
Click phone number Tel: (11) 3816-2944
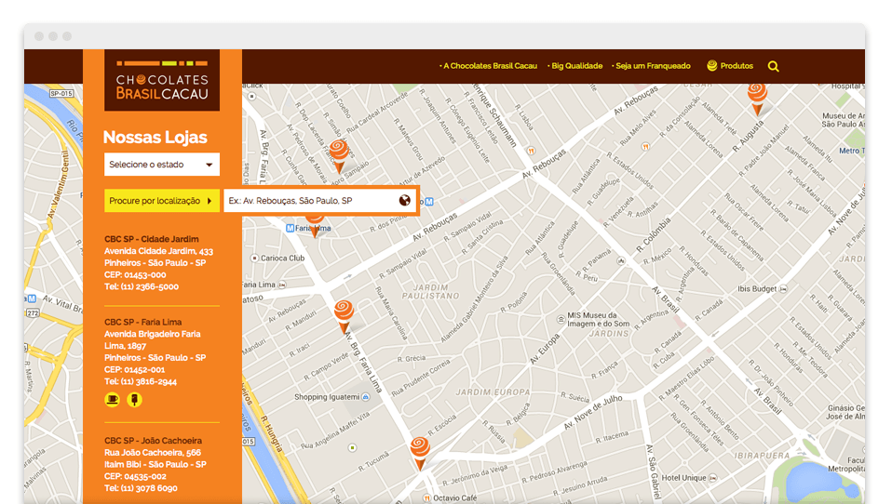point(141,382)
